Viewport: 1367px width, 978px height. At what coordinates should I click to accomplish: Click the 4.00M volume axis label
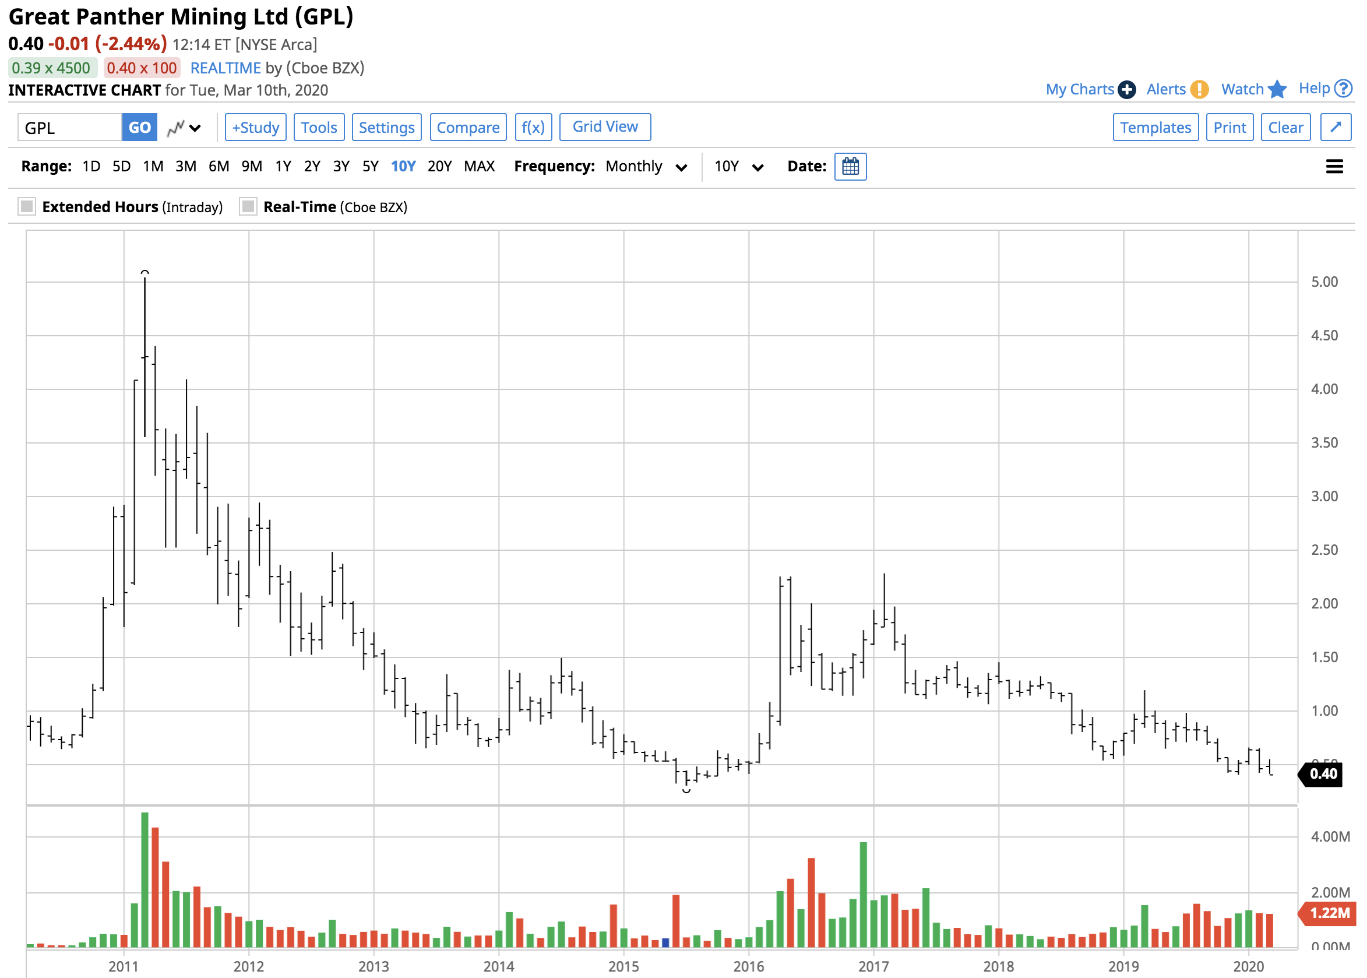[1330, 836]
